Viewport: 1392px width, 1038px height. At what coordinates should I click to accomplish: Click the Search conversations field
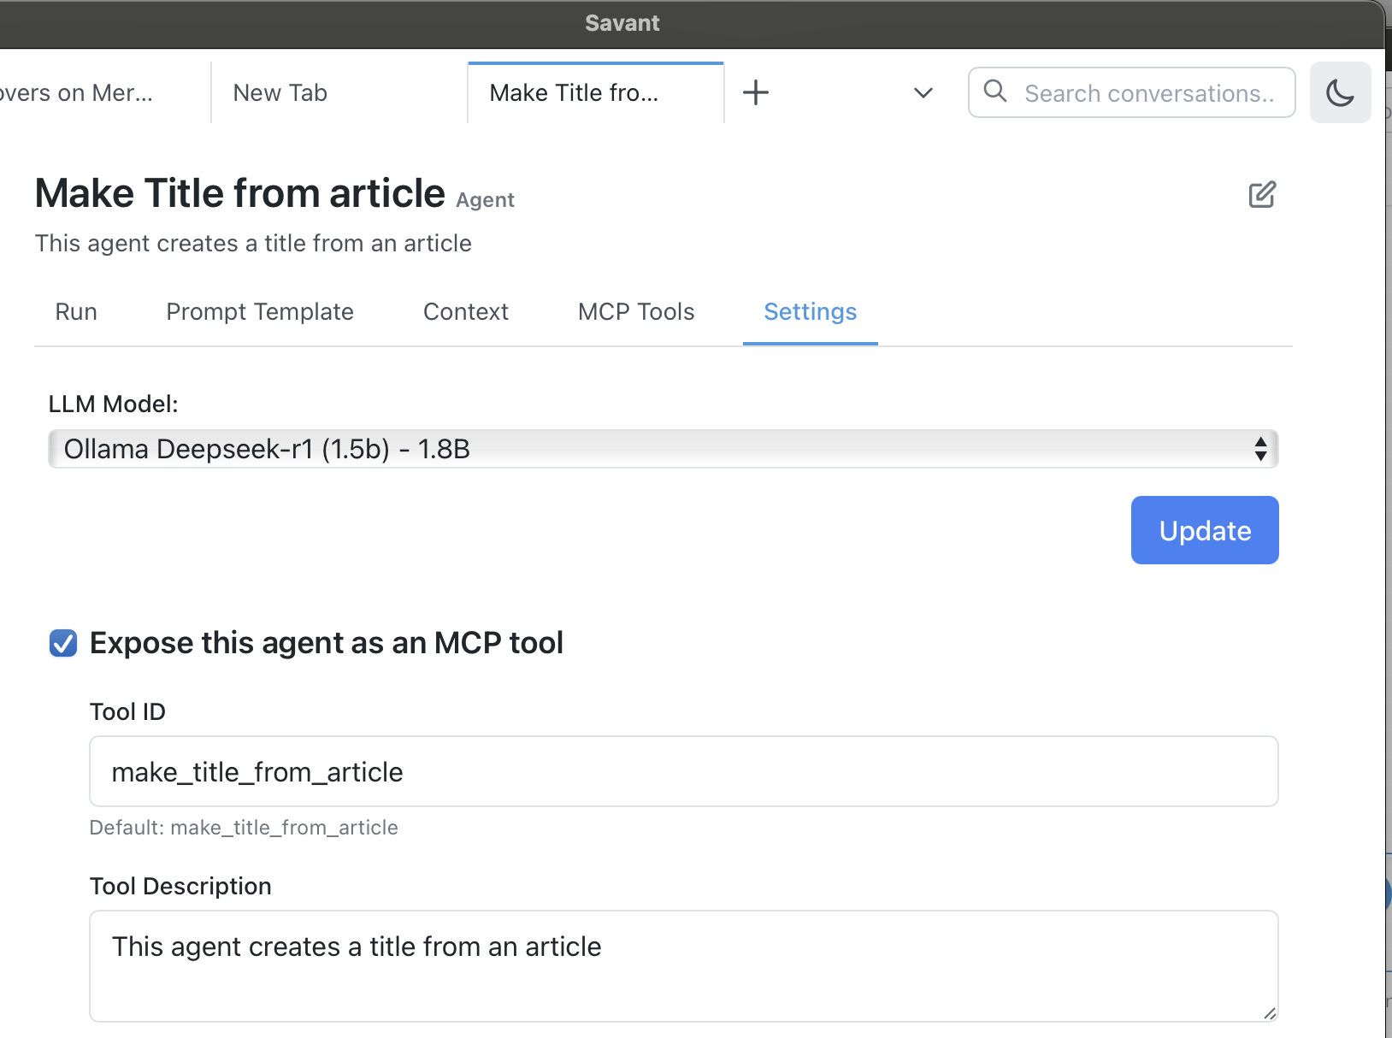1149,93
